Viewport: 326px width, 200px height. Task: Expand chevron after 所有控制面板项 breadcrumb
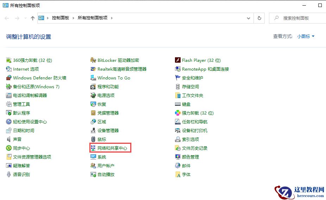(x=112, y=18)
